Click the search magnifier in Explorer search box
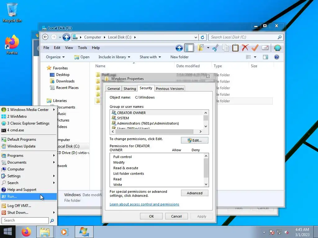Image resolution: width=318 pixels, height=238 pixels. point(279,37)
